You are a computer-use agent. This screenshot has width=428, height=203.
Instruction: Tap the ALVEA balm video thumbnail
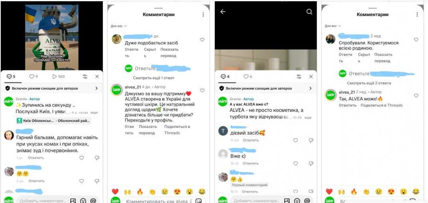click(x=52, y=37)
